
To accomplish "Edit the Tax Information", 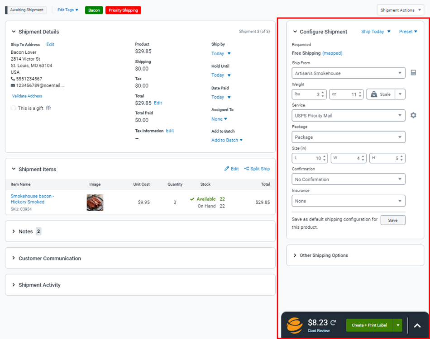I will [x=170, y=131].
